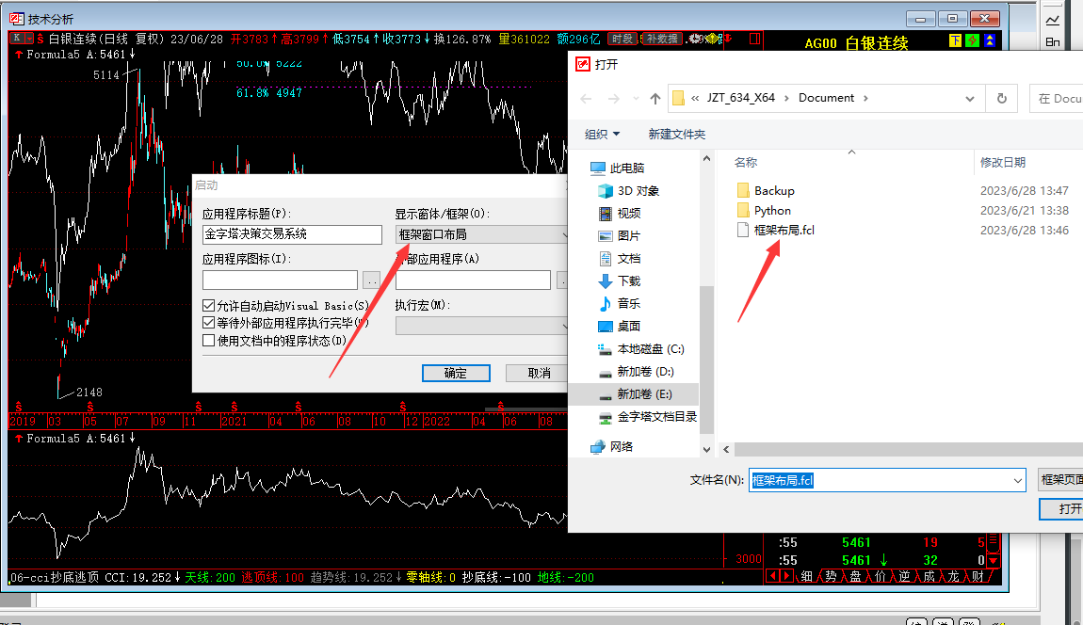Click the 补数据 button in chart header
Image resolution: width=1083 pixels, height=625 pixels.
tap(662, 39)
